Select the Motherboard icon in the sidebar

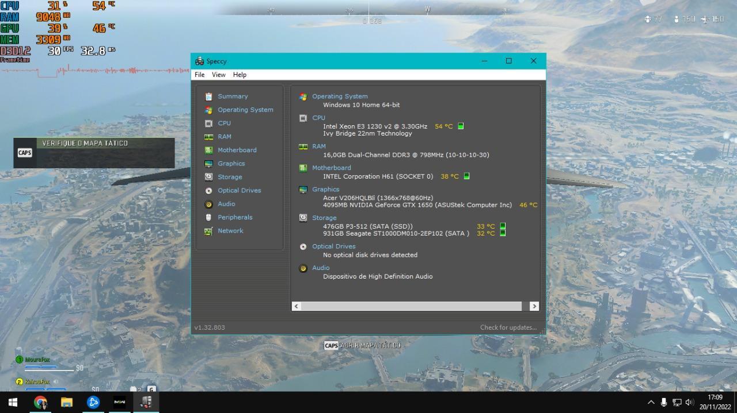coord(208,150)
